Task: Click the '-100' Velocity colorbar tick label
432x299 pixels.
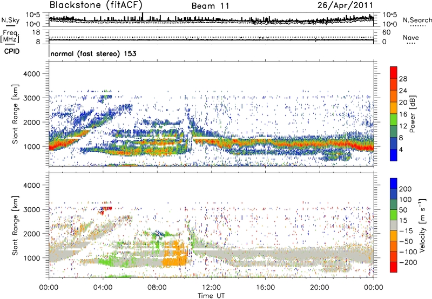Action: 408,252
